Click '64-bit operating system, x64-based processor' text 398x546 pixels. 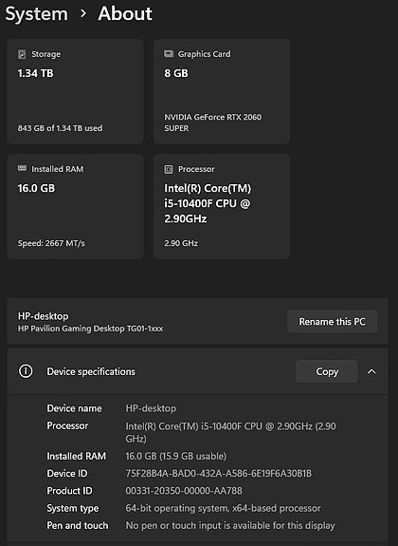223,508
